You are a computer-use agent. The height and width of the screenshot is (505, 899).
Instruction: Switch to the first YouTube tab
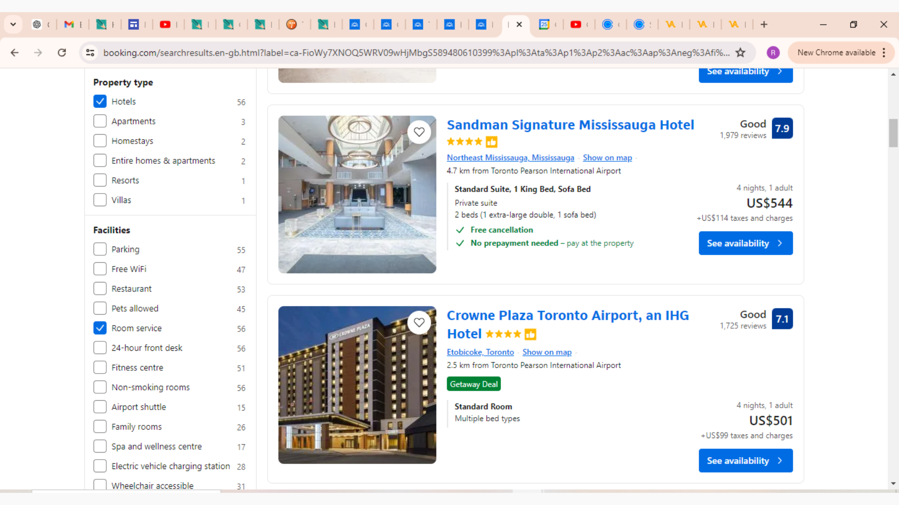[x=165, y=25]
